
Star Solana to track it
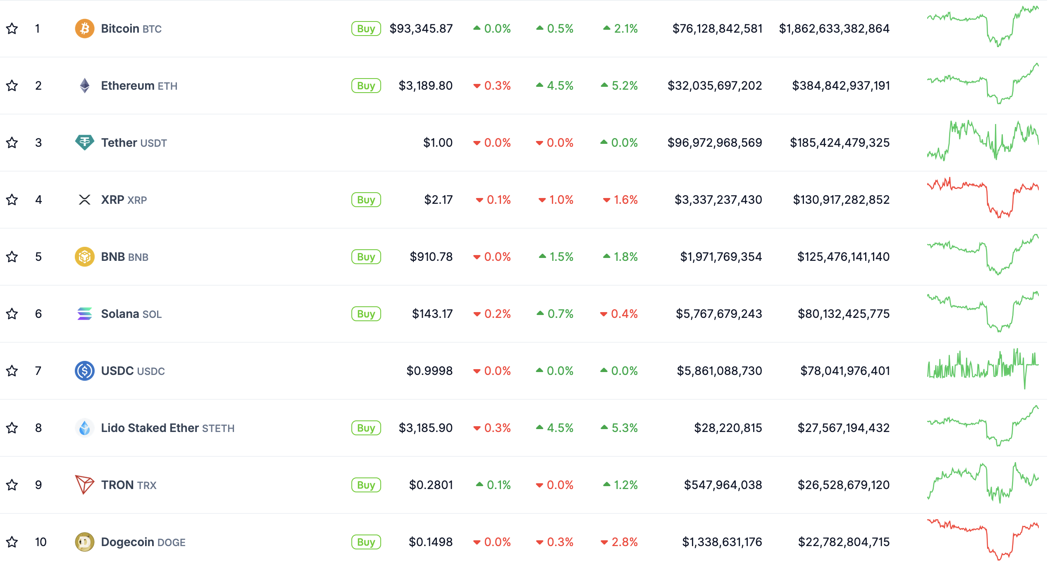coord(12,314)
